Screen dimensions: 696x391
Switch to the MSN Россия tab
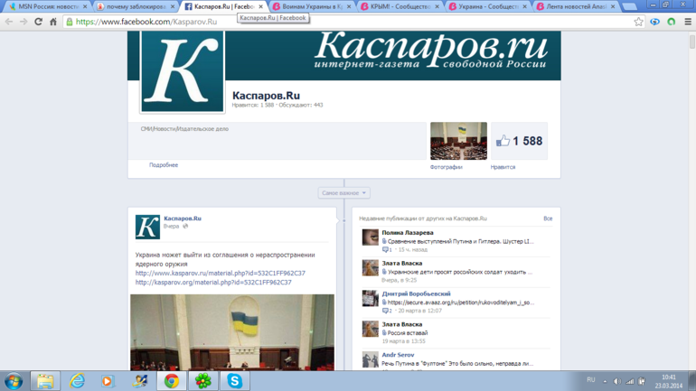(x=45, y=6)
